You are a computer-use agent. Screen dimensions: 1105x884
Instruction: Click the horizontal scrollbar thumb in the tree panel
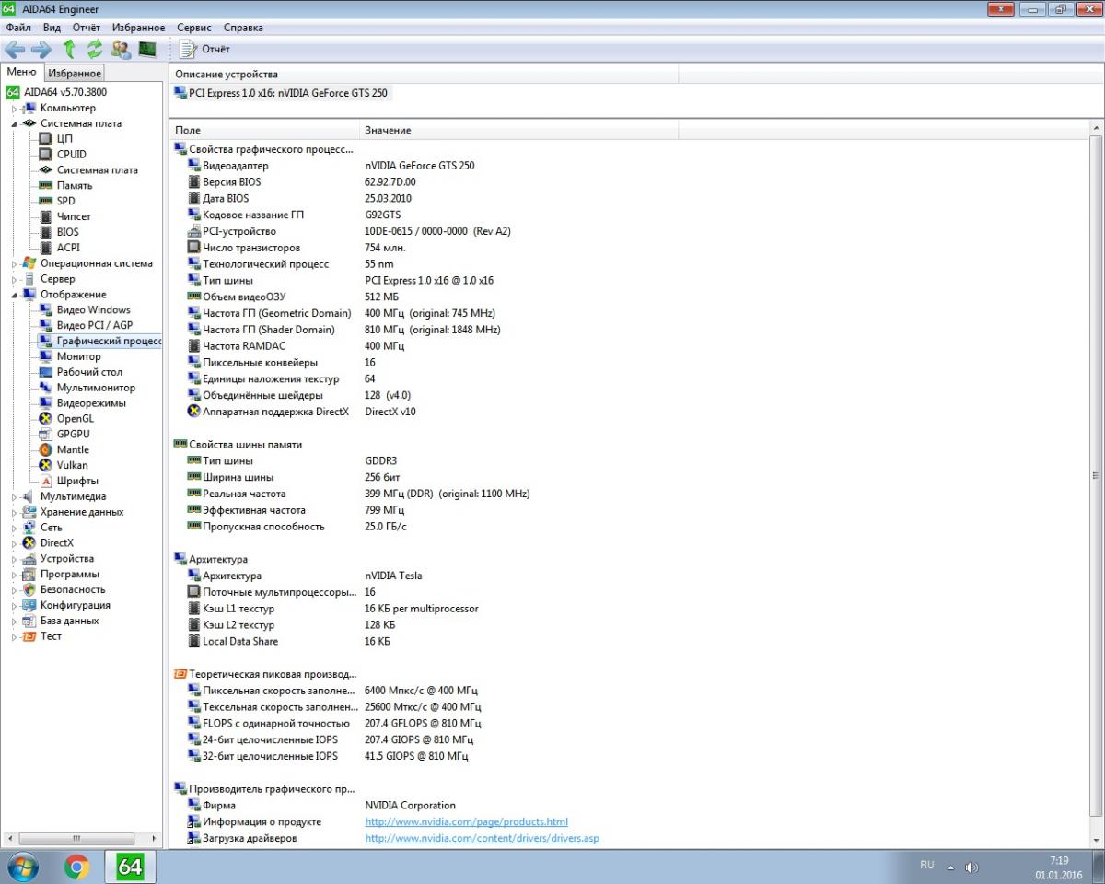76,839
